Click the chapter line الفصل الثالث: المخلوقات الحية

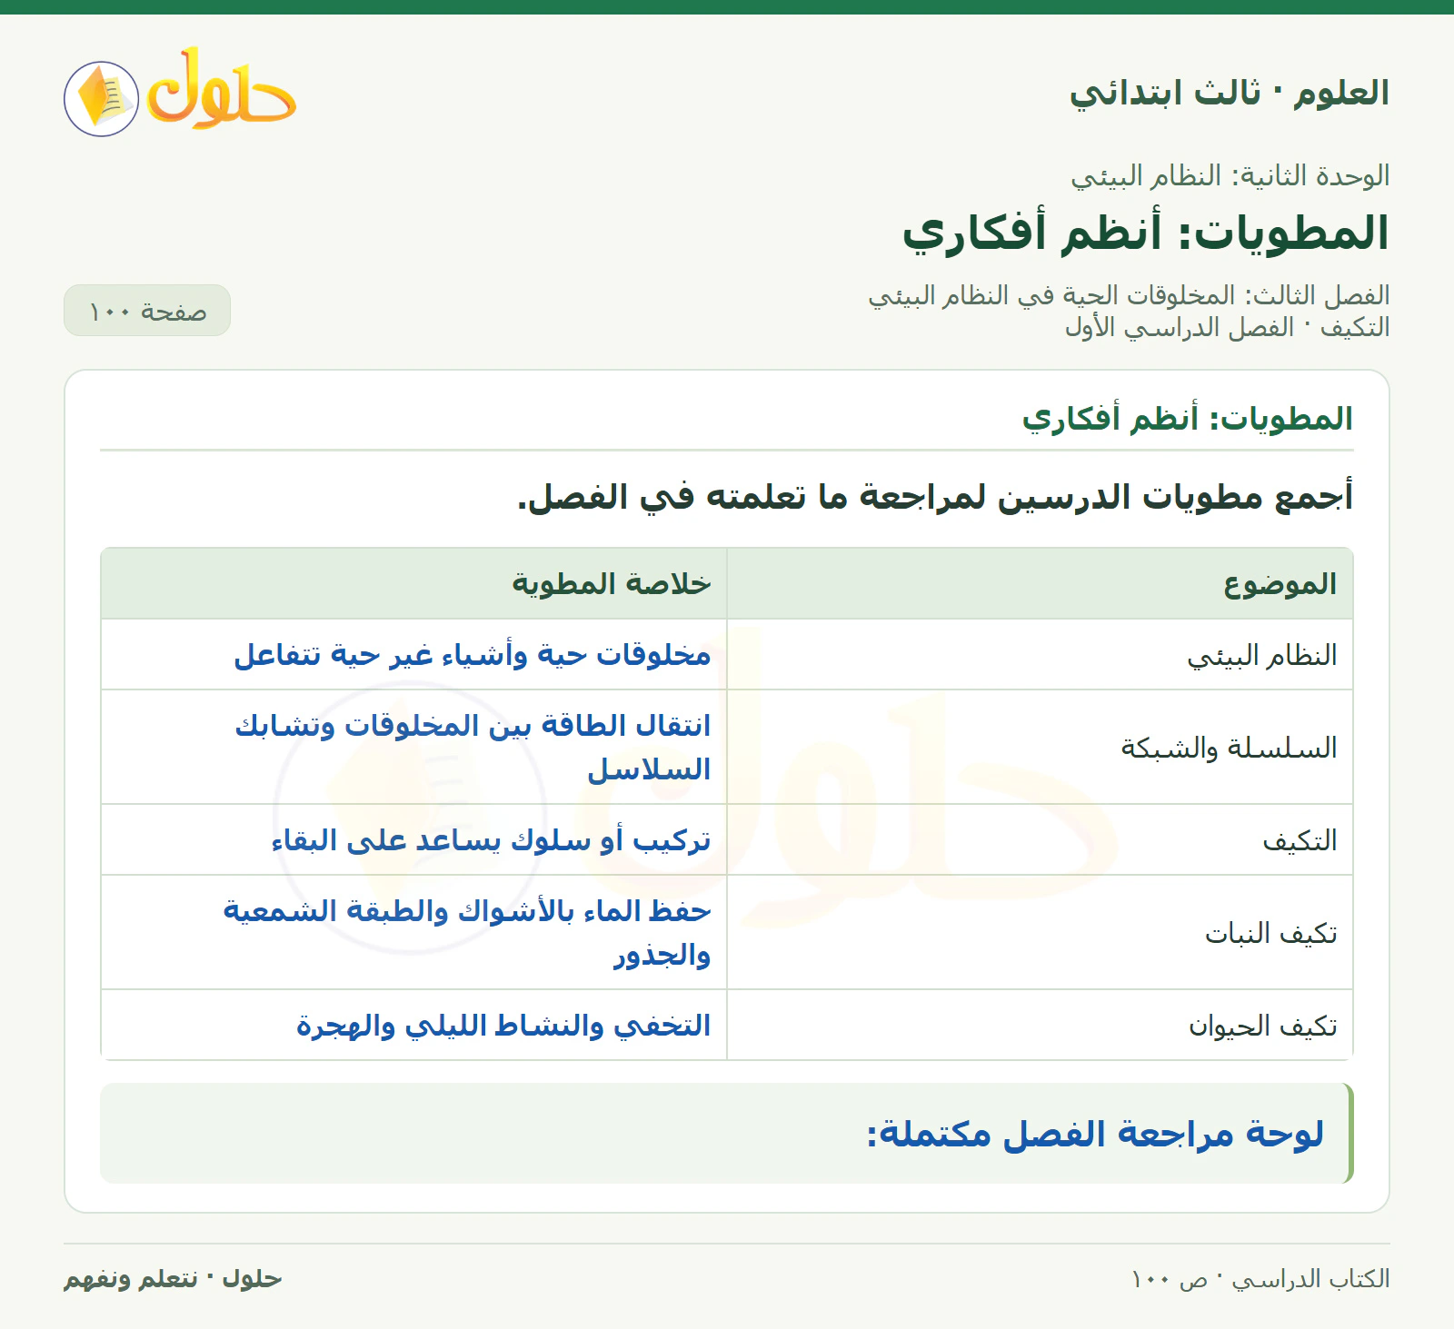[x=1129, y=295]
